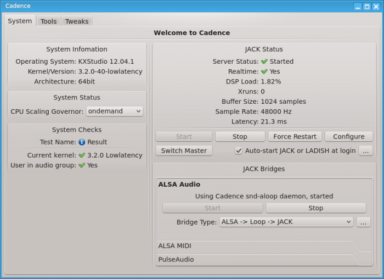Screen dimensions: 384x279
Task: Click the blue info icon beside Result
Action: (82, 142)
